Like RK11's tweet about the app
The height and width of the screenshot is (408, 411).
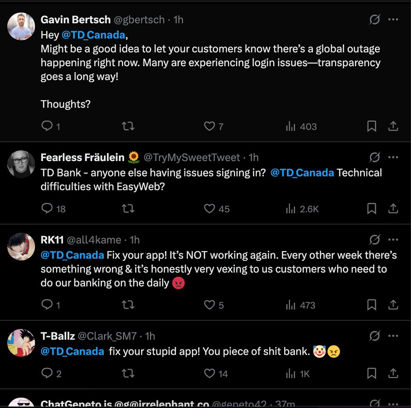209,305
